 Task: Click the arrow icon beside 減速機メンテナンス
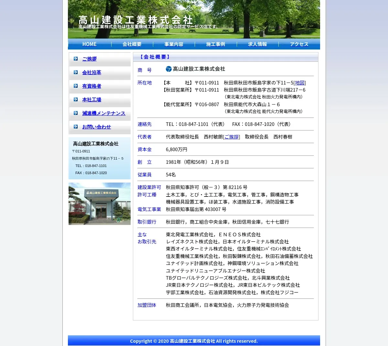(76, 113)
